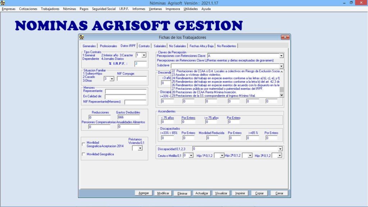This screenshot has width=368, height=207.
Task: Tick the plain Movilidad Geográfica checkbox
Action: [x=83, y=154]
